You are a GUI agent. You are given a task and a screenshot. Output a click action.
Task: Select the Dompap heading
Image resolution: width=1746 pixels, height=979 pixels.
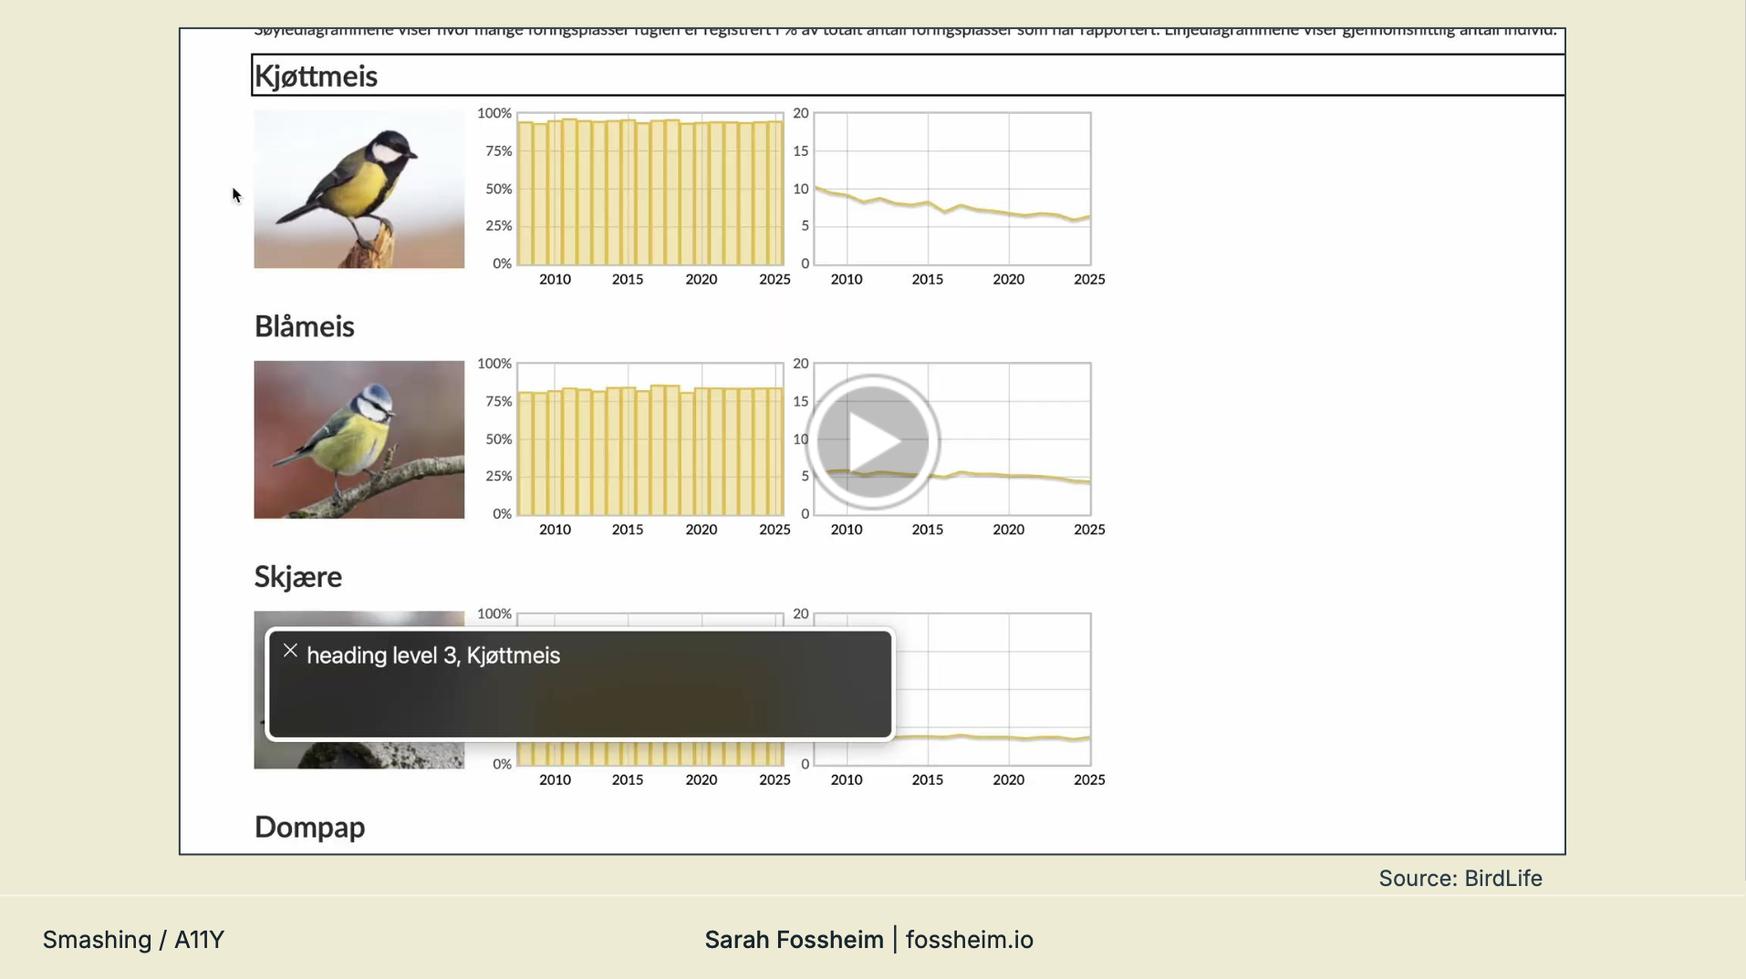pyautogui.click(x=309, y=827)
